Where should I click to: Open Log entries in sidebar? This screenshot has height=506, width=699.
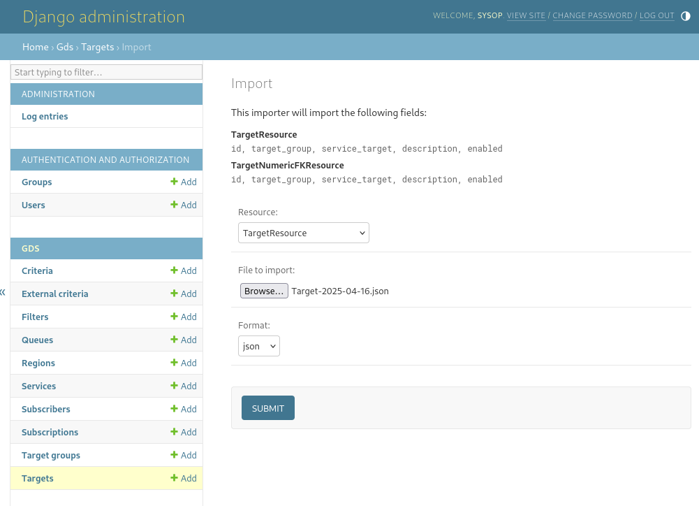click(45, 117)
